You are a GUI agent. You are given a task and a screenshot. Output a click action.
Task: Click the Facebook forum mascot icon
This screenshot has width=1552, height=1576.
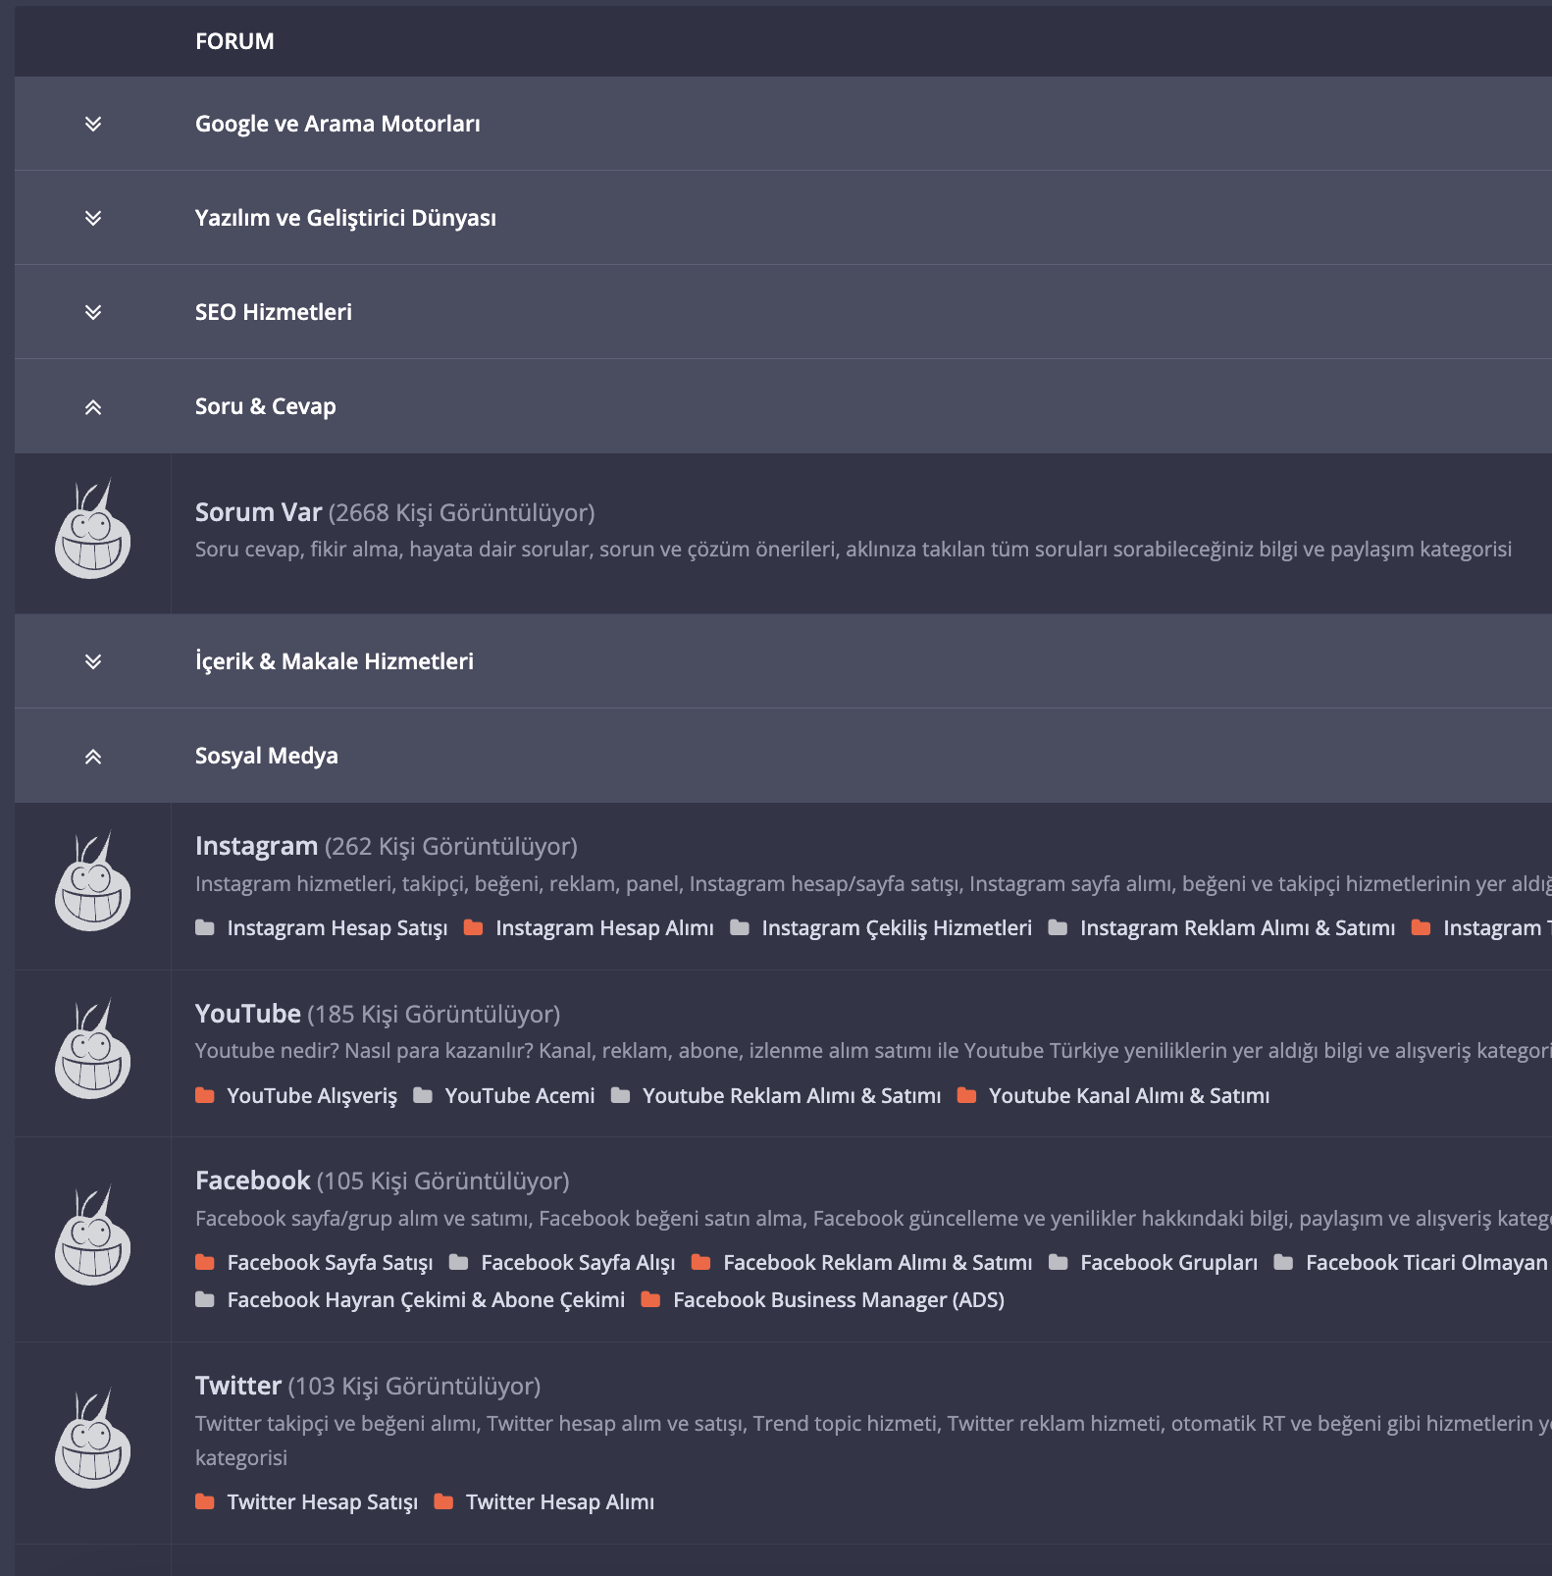click(x=92, y=1236)
